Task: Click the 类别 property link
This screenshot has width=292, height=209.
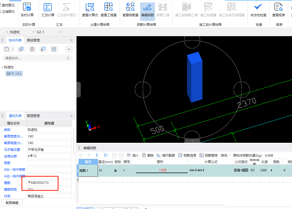Action: (7, 129)
